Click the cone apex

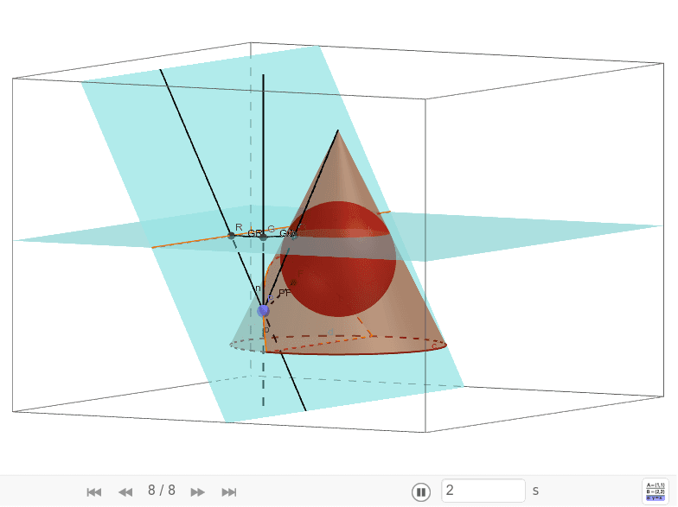click(337, 130)
